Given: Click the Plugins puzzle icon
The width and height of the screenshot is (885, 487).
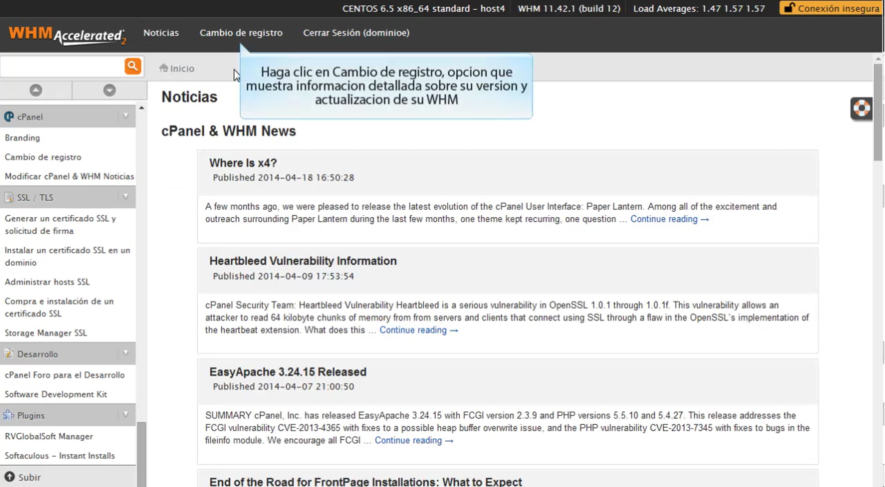Looking at the screenshot, I should [x=9, y=415].
